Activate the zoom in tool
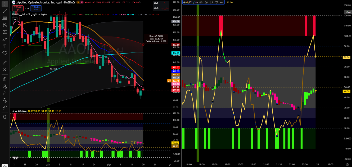 pyautogui.click(x=4, y=70)
